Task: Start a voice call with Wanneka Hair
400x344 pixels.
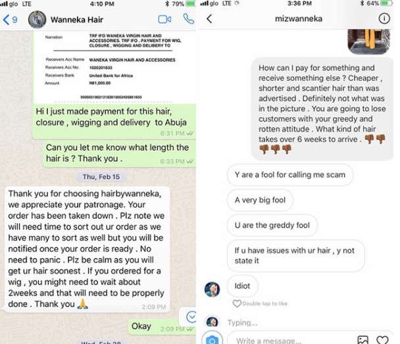Action: pyautogui.click(x=189, y=19)
